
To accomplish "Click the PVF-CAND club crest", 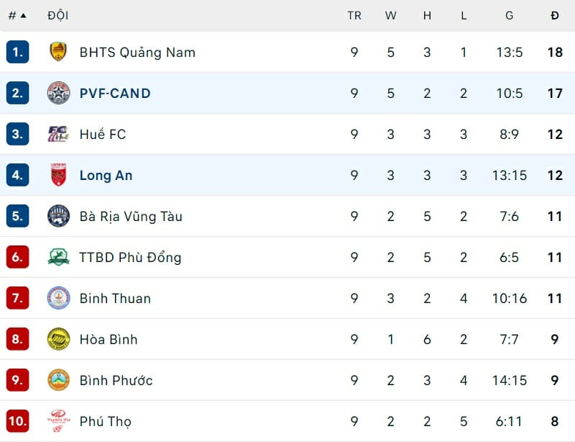I will (58, 93).
